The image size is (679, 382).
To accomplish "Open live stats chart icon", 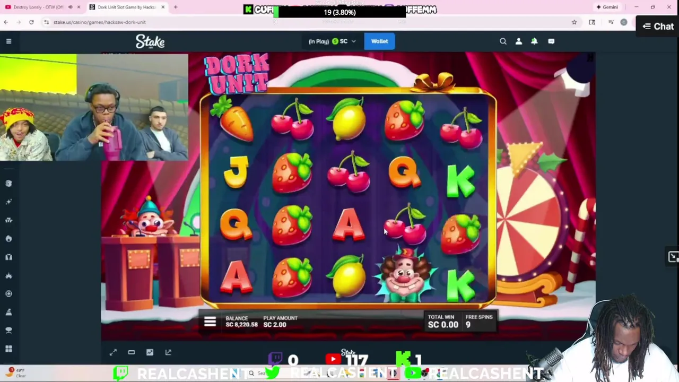I will click(x=150, y=352).
